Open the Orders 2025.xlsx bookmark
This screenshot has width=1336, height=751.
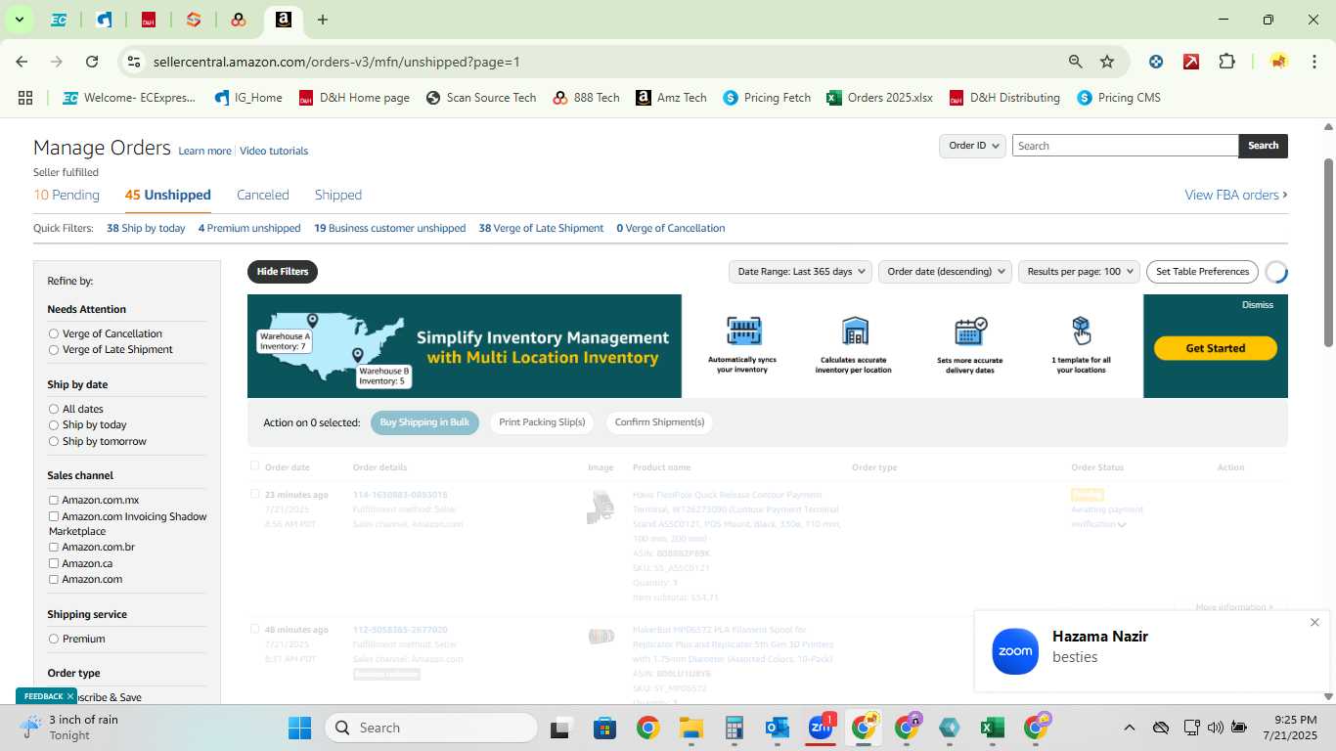879,98
